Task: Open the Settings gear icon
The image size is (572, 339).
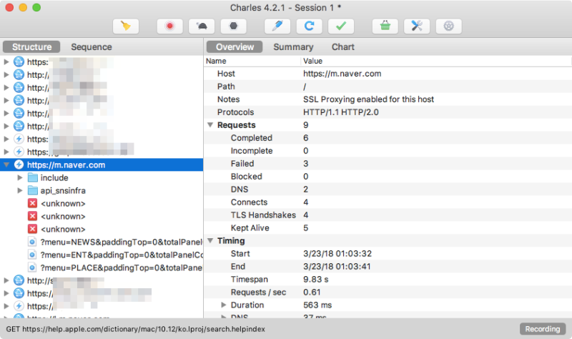Action: tap(449, 26)
